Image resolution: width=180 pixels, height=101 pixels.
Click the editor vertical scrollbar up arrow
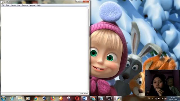[x=88, y=8]
